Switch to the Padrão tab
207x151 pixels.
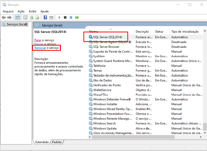57,142
